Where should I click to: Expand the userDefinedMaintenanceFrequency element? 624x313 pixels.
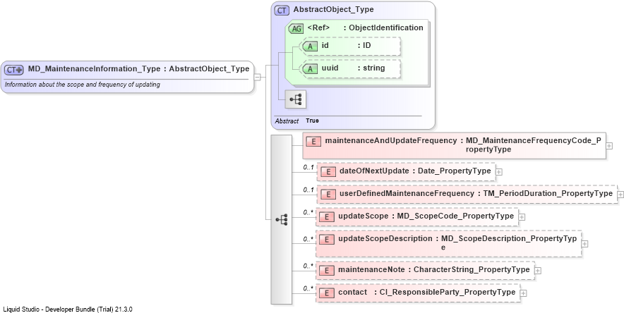620,195
